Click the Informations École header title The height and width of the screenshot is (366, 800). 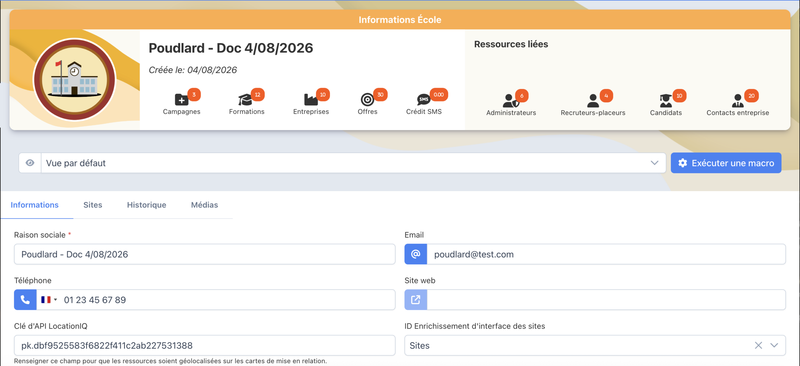pos(400,20)
